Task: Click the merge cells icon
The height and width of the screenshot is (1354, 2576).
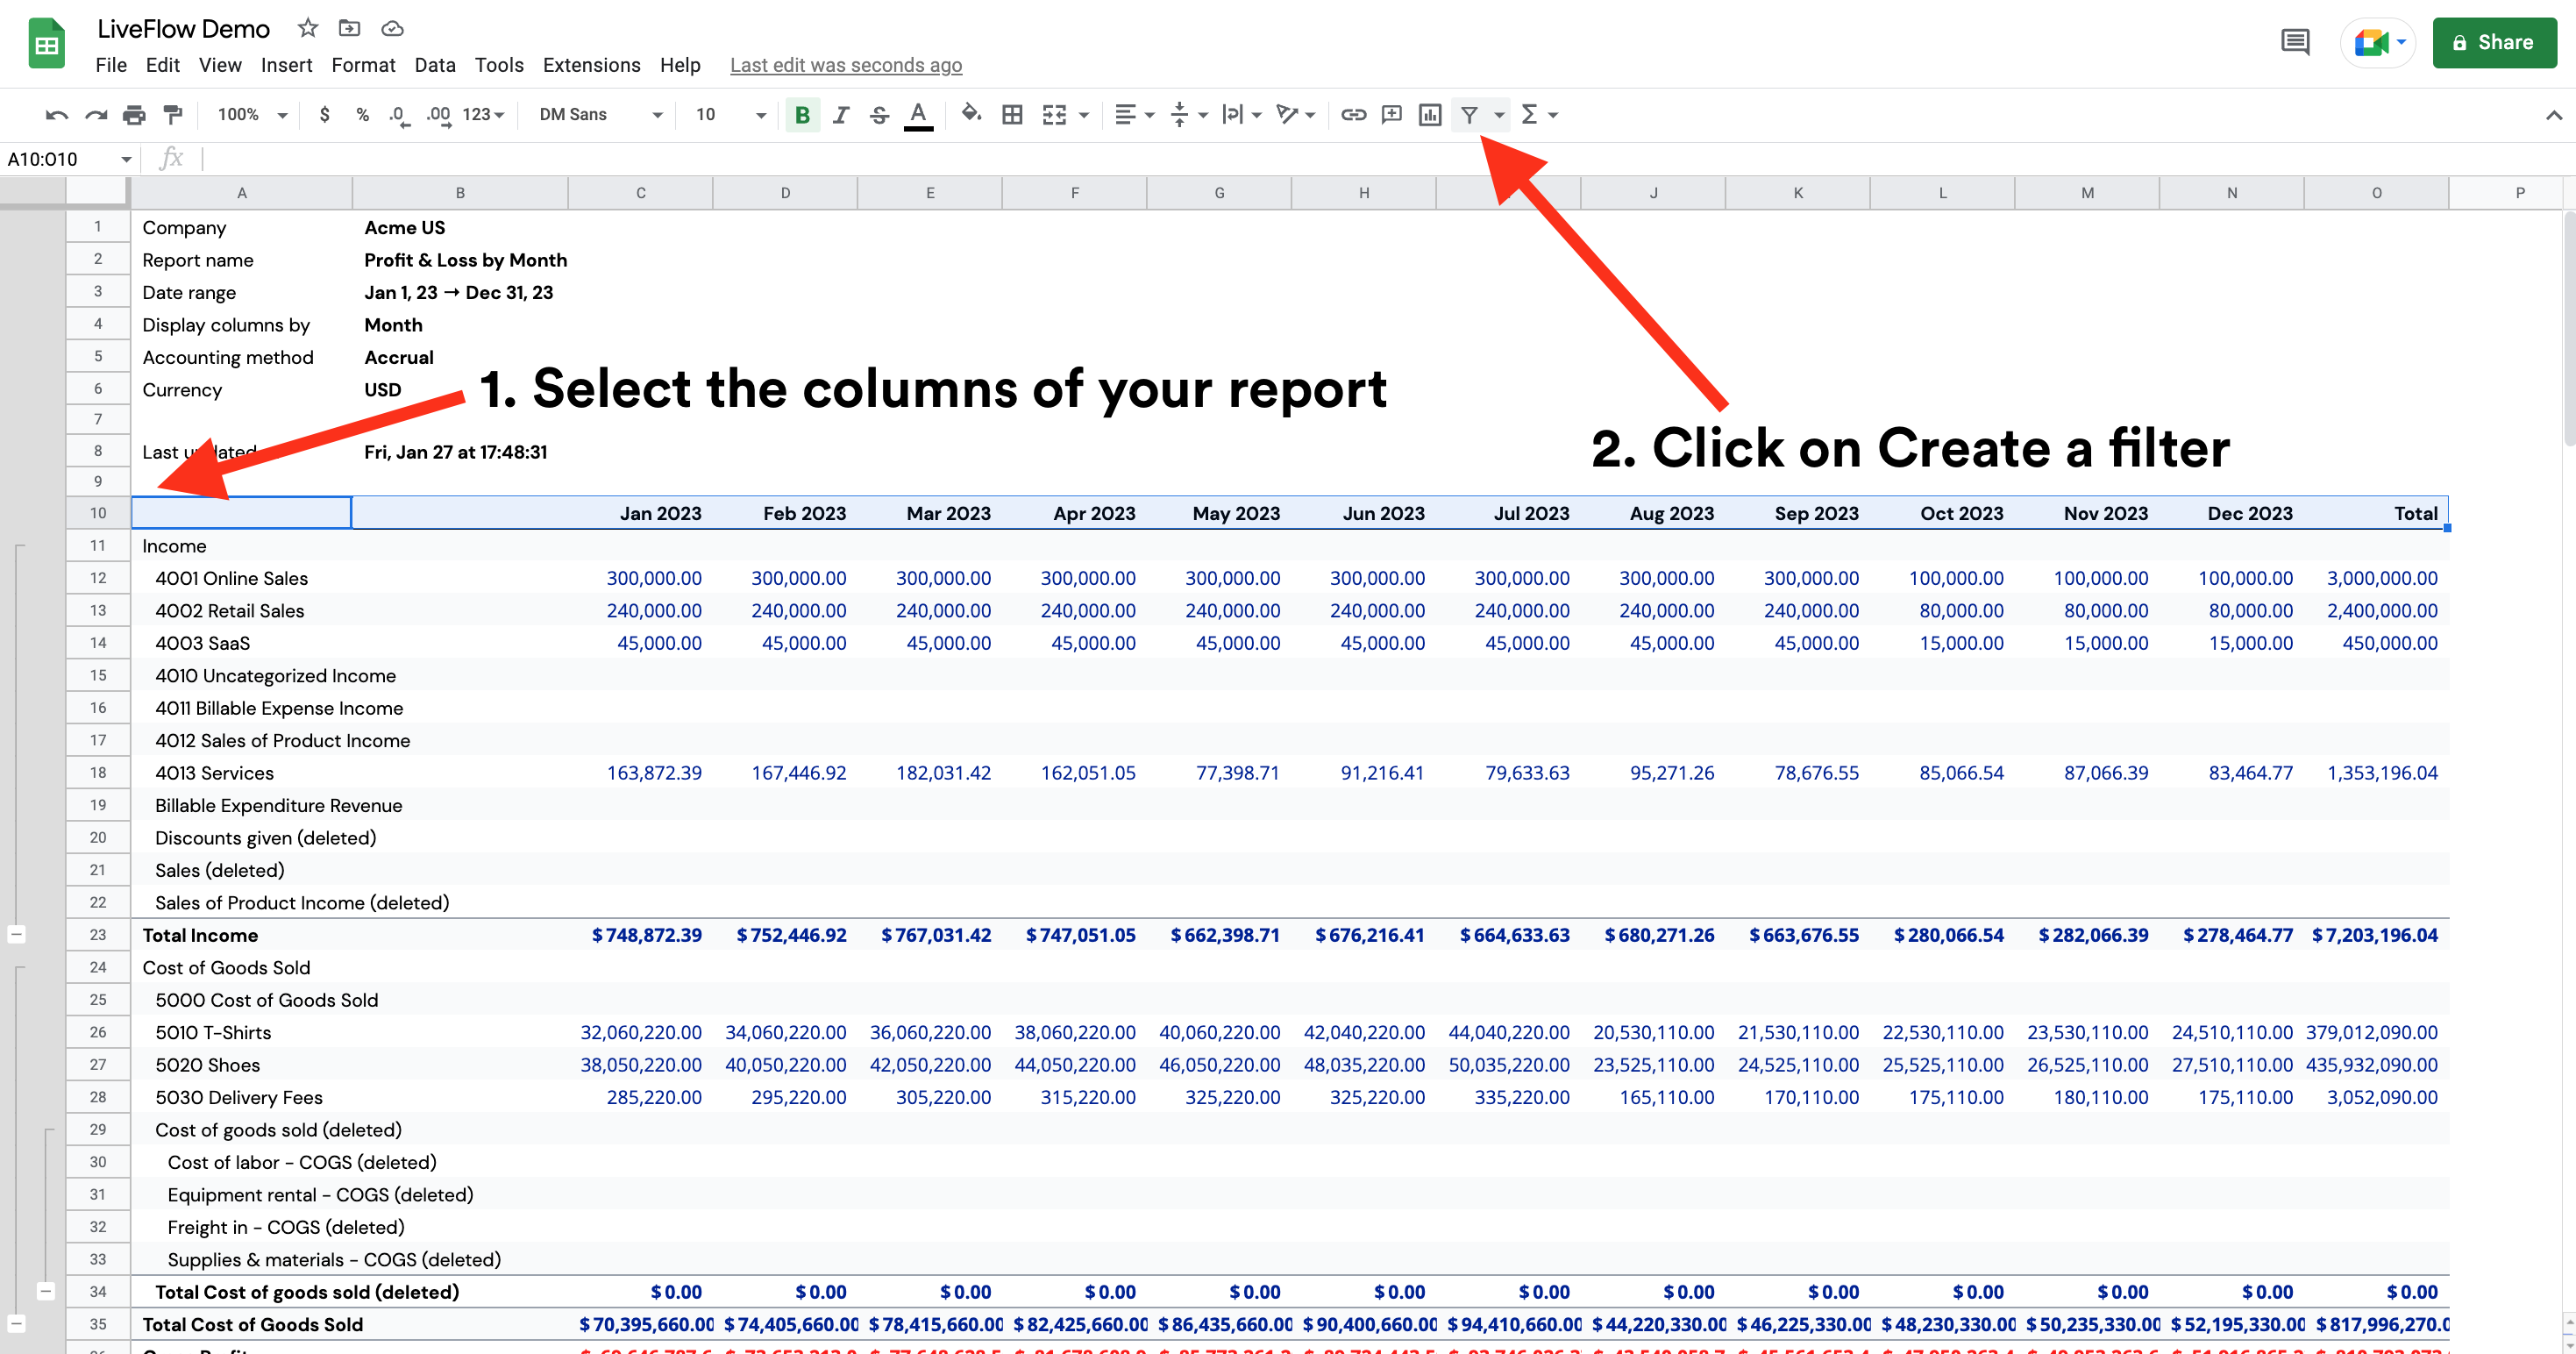Action: [x=1054, y=115]
